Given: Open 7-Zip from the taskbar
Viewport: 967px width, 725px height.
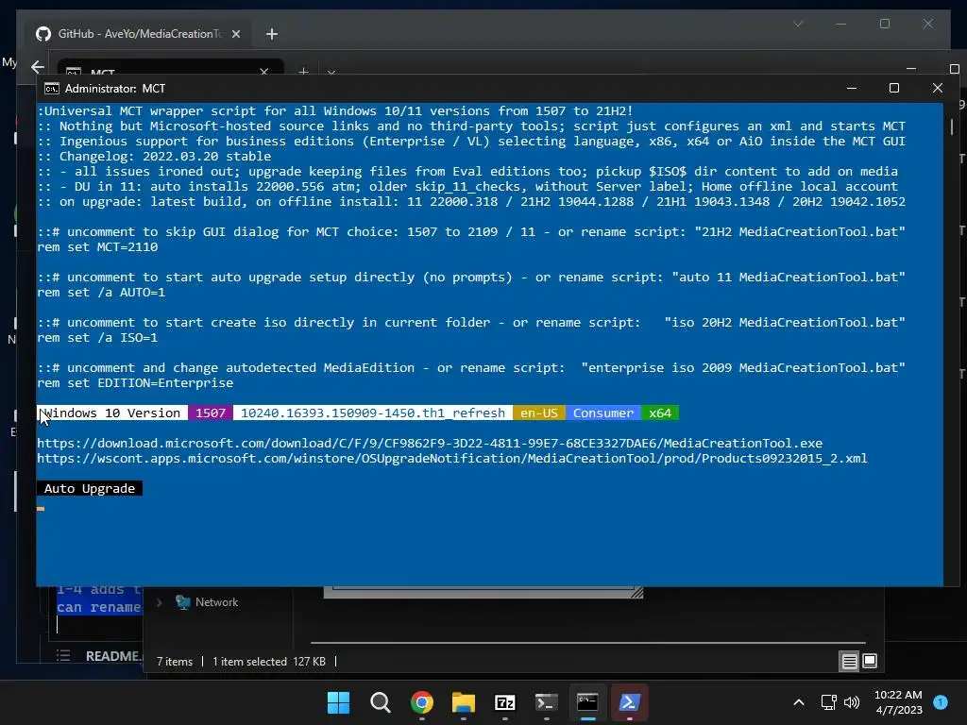Looking at the screenshot, I should click(504, 702).
